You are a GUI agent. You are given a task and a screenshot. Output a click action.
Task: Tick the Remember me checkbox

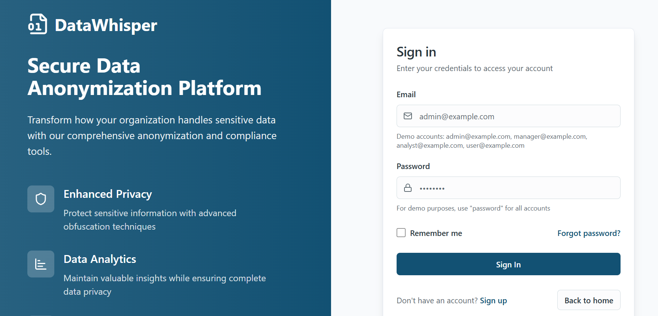[401, 233]
